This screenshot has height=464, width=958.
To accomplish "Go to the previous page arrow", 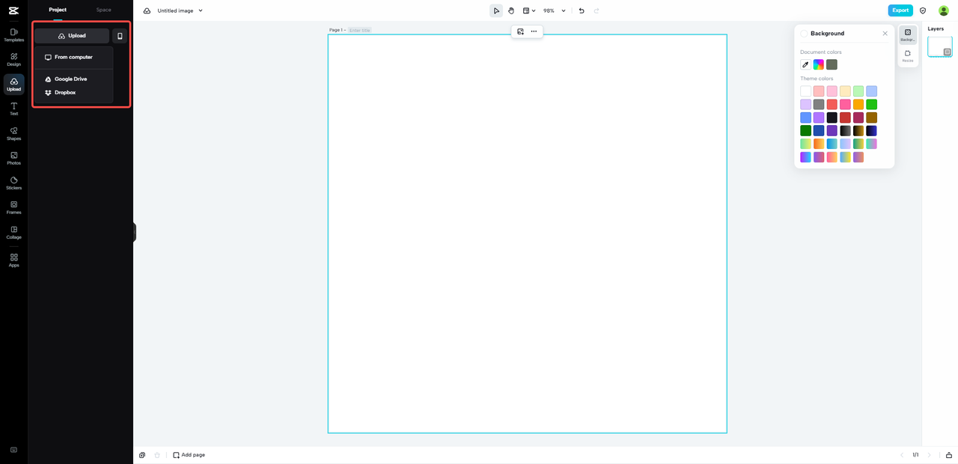I will (x=901, y=455).
